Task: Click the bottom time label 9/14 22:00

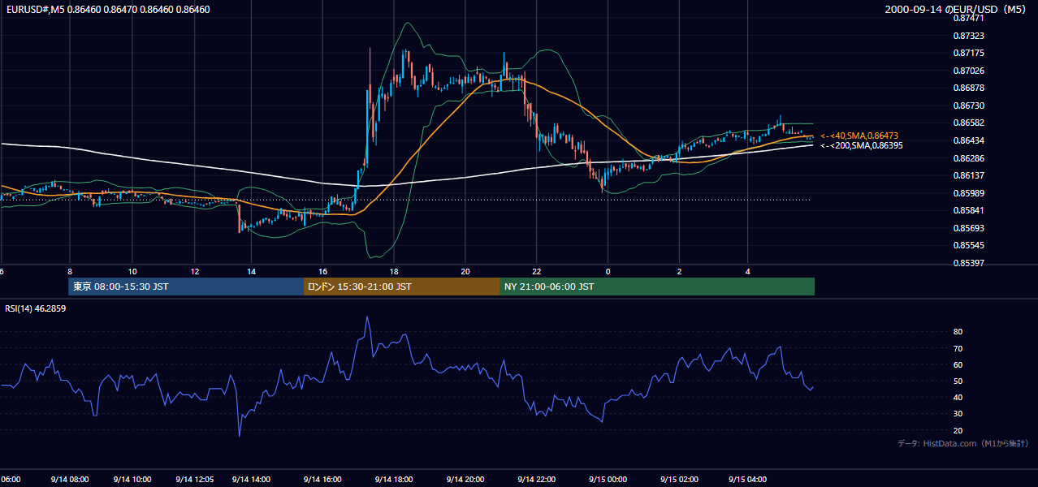Action: (536, 479)
